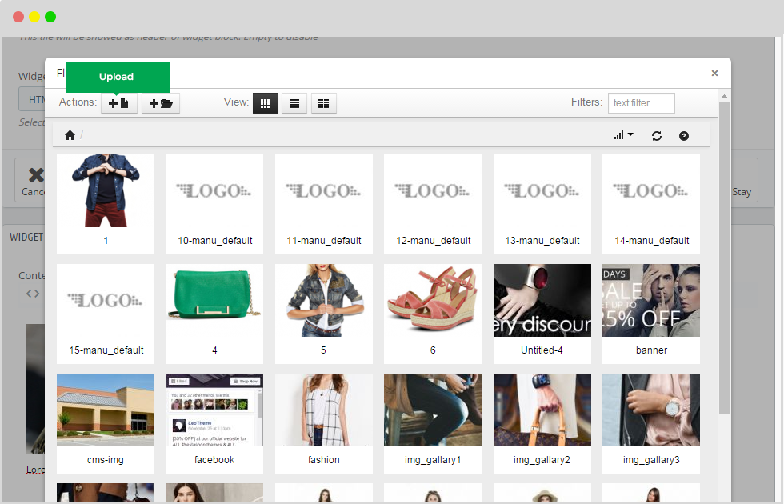Click the Cancel button behind the dialog
The height and width of the screenshot is (504, 784).
pyautogui.click(x=30, y=181)
